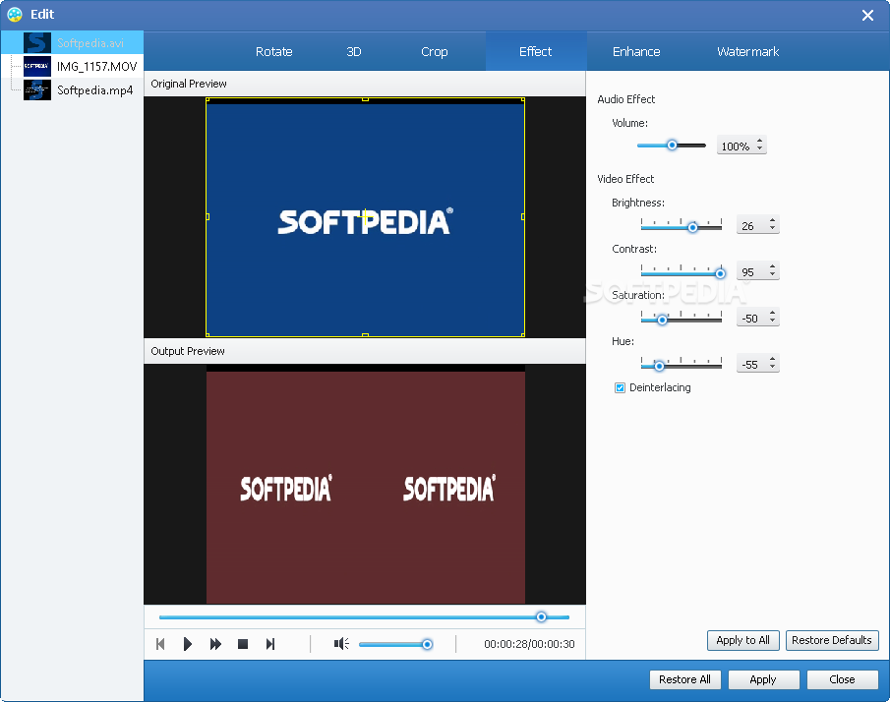
Task: Click the next frame icon
Action: (x=270, y=644)
